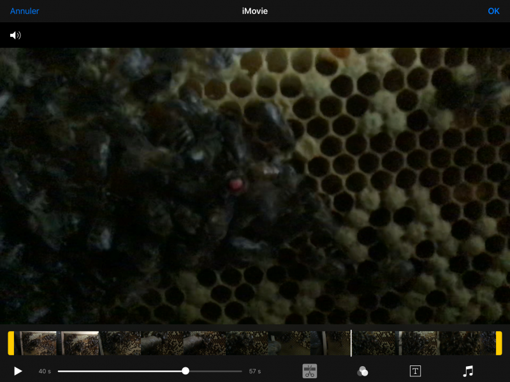Click the white playhead in the filmstrip
Image resolution: width=510 pixels, height=382 pixels.
coord(351,343)
